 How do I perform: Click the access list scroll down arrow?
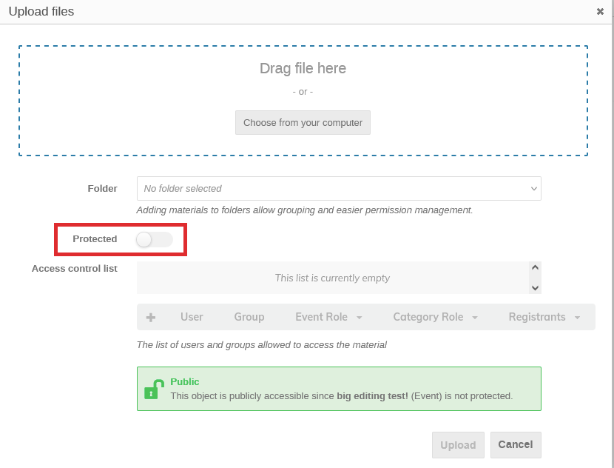(x=536, y=287)
